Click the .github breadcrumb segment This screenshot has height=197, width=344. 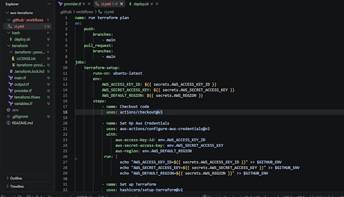66,12
